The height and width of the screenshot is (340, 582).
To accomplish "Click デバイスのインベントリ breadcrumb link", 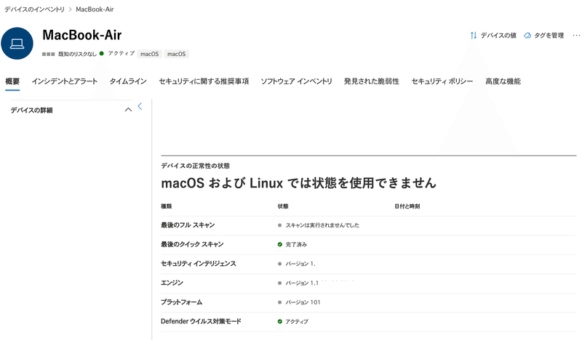I will pos(34,9).
